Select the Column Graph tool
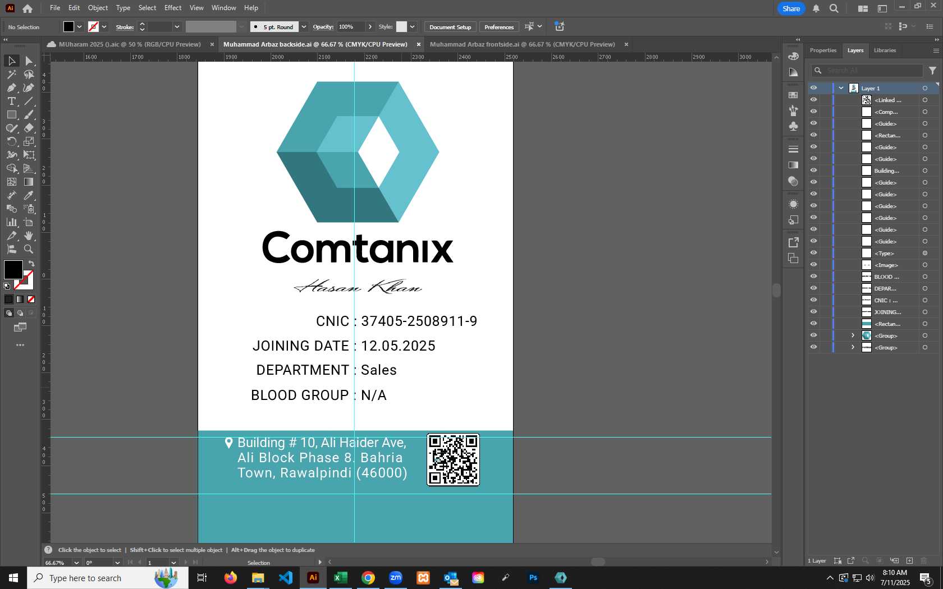The image size is (943, 589). [11, 222]
